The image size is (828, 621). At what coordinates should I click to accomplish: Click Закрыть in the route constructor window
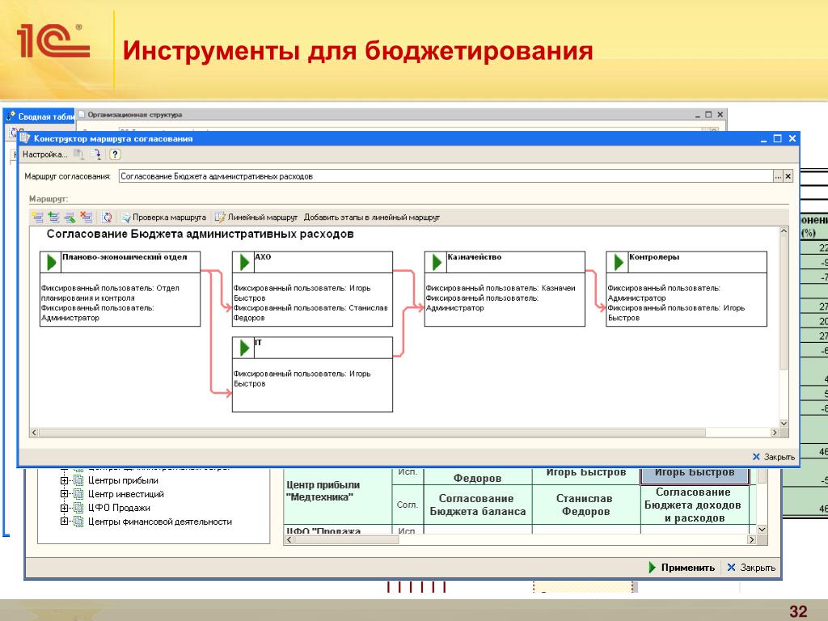tap(774, 457)
